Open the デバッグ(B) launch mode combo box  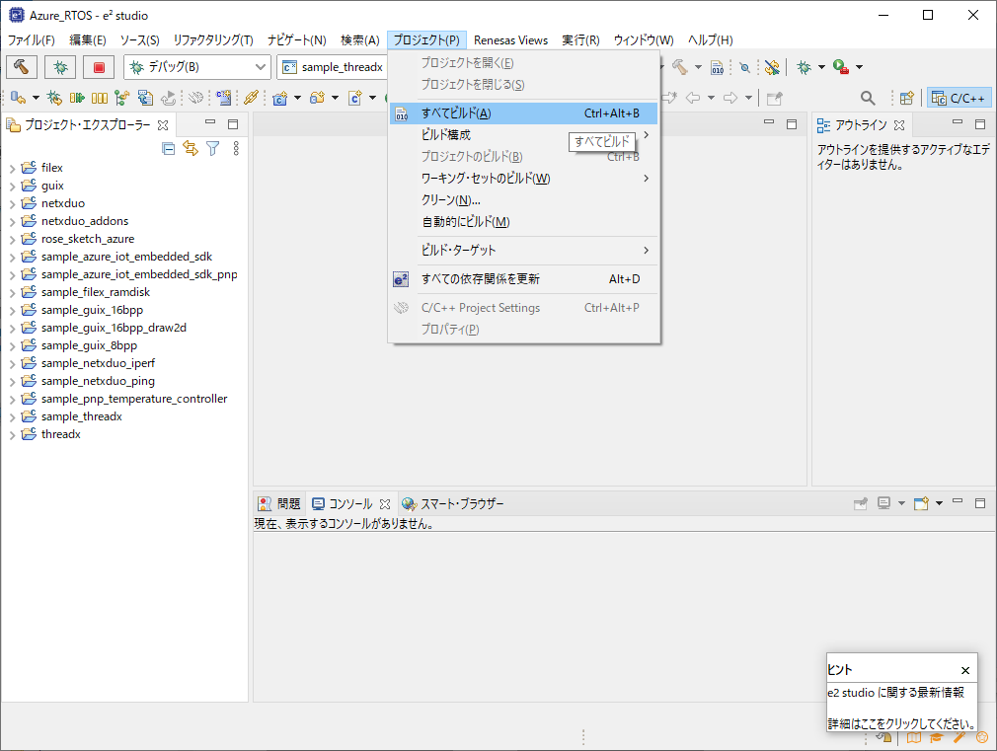click(x=197, y=67)
